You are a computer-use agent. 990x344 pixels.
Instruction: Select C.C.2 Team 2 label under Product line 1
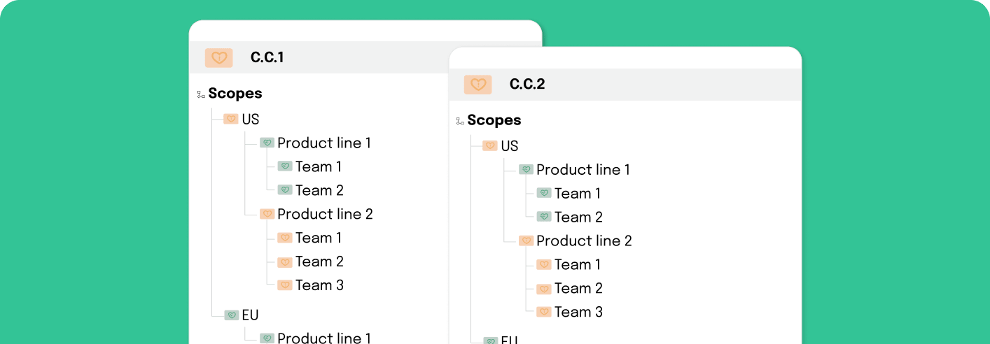[x=578, y=217]
